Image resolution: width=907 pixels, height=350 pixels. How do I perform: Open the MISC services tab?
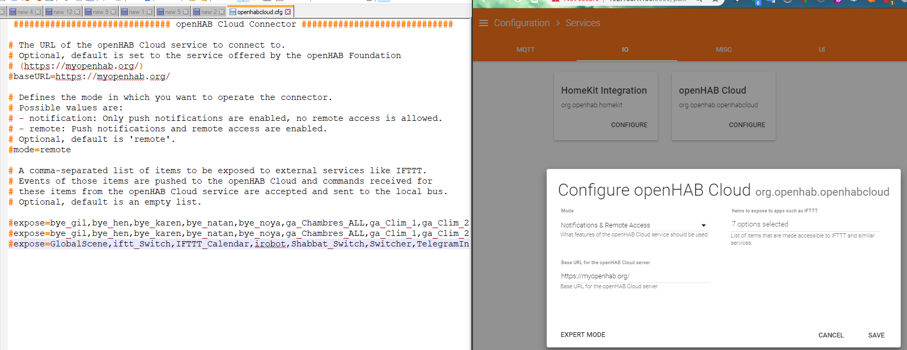click(x=724, y=50)
